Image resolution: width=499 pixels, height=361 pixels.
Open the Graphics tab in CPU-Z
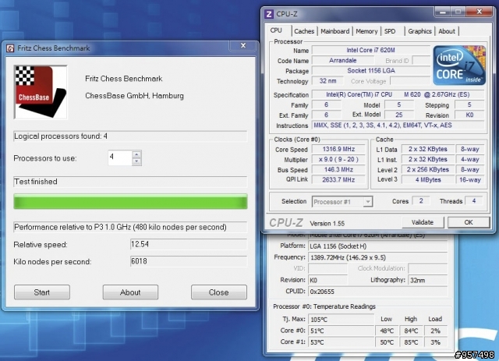(x=419, y=31)
